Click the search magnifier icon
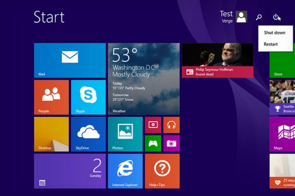The height and width of the screenshot is (196, 295). point(259,17)
